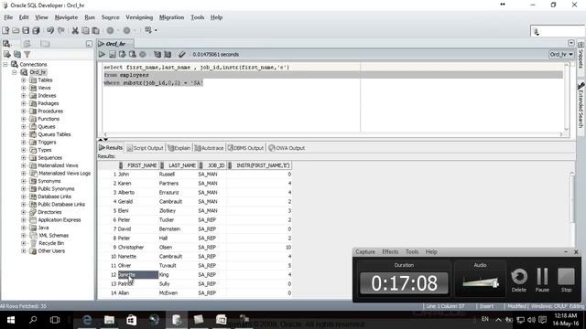Expand the Procedures node in tree
Viewport: 586px width, 329px height.
23,111
